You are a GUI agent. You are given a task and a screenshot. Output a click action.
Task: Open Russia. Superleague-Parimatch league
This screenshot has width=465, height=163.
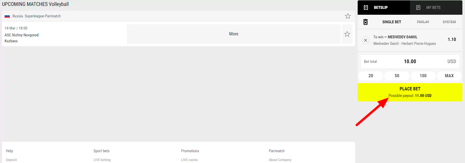pyautogui.click(x=37, y=16)
